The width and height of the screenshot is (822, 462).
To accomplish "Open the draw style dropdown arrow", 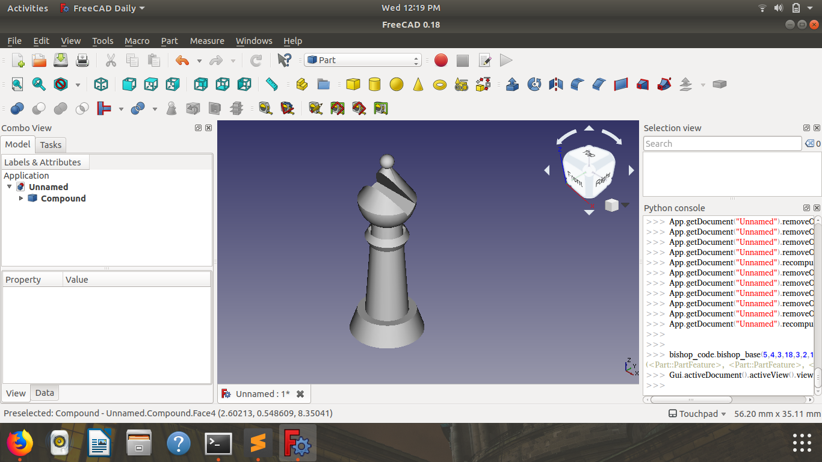I will 78,85.
